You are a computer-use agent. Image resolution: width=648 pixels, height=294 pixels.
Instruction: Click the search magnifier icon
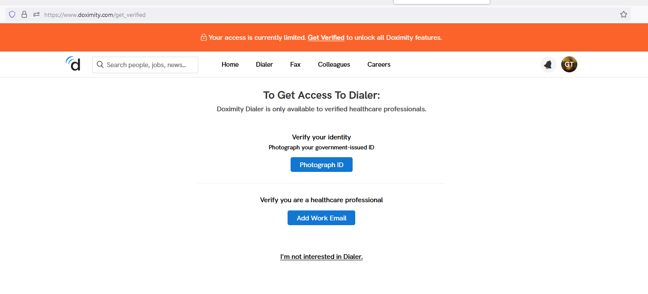[100, 64]
